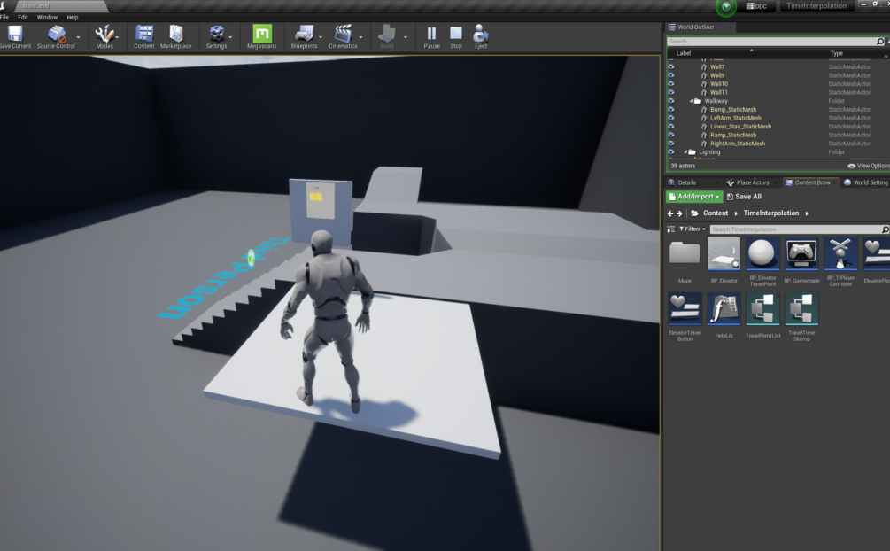Open Source Control dropdown arrow
890x551 pixels.
[x=78, y=37]
